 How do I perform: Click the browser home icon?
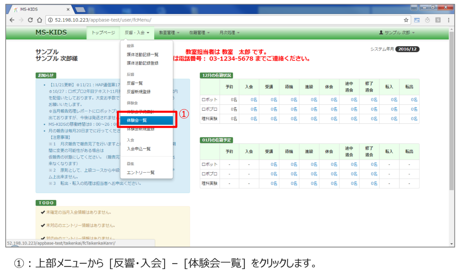pos(39,20)
